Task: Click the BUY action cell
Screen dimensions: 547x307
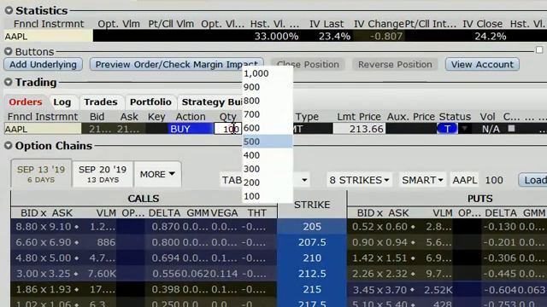Action: coord(191,129)
